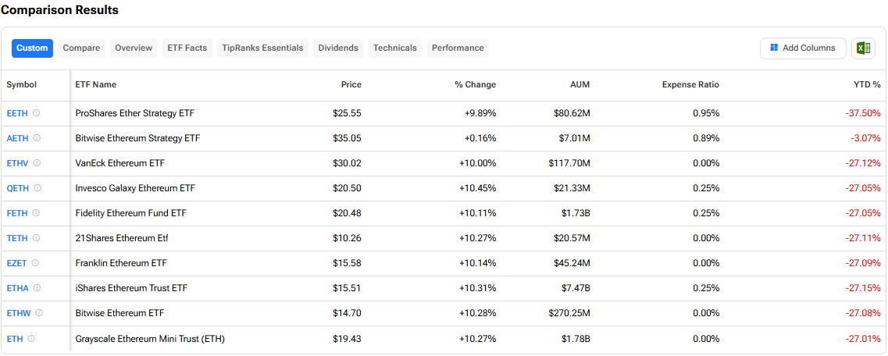Viewport: 888px width, 356px height.
Task: Click the info icon next to TETH
Action: pyautogui.click(x=36, y=238)
